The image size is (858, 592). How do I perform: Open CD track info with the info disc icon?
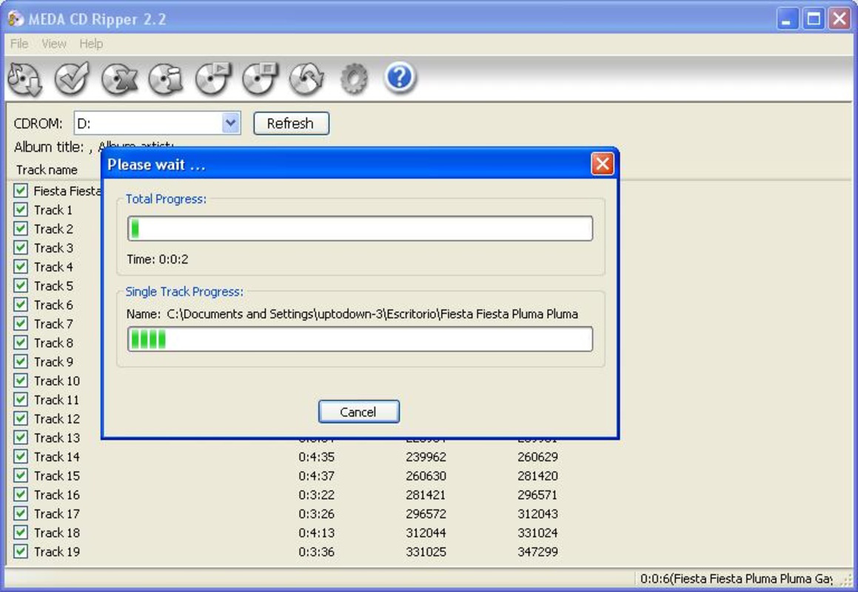[165, 78]
